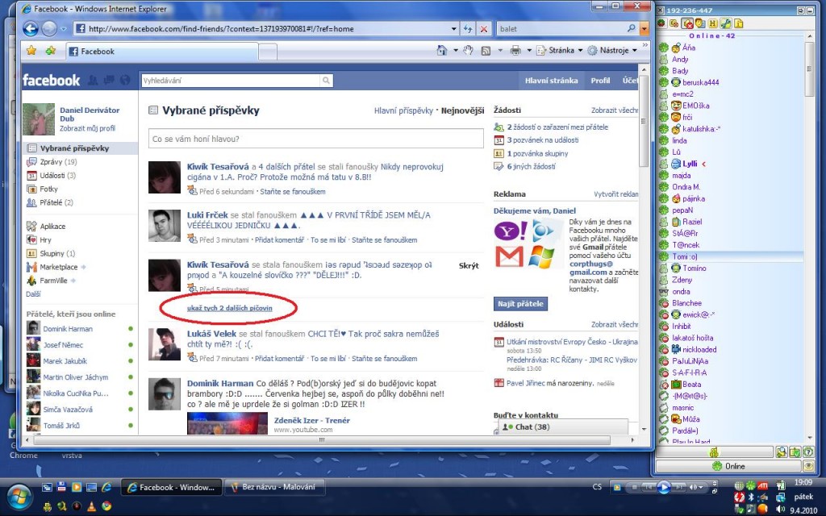Launch Internet Explorer from quick launch
The height and width of the screenshot is (516, 826).
coord(106,487)
